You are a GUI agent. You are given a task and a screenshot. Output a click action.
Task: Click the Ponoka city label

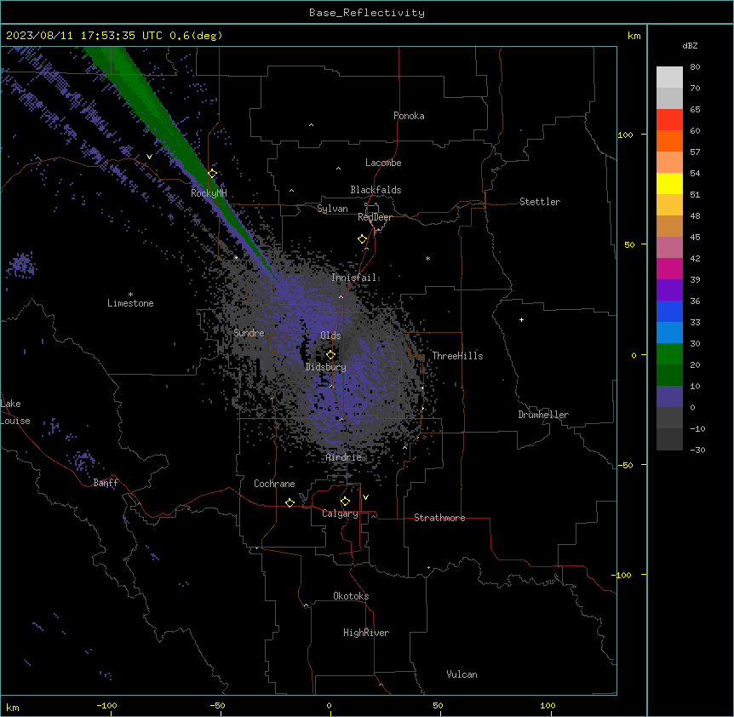point(409,116)
